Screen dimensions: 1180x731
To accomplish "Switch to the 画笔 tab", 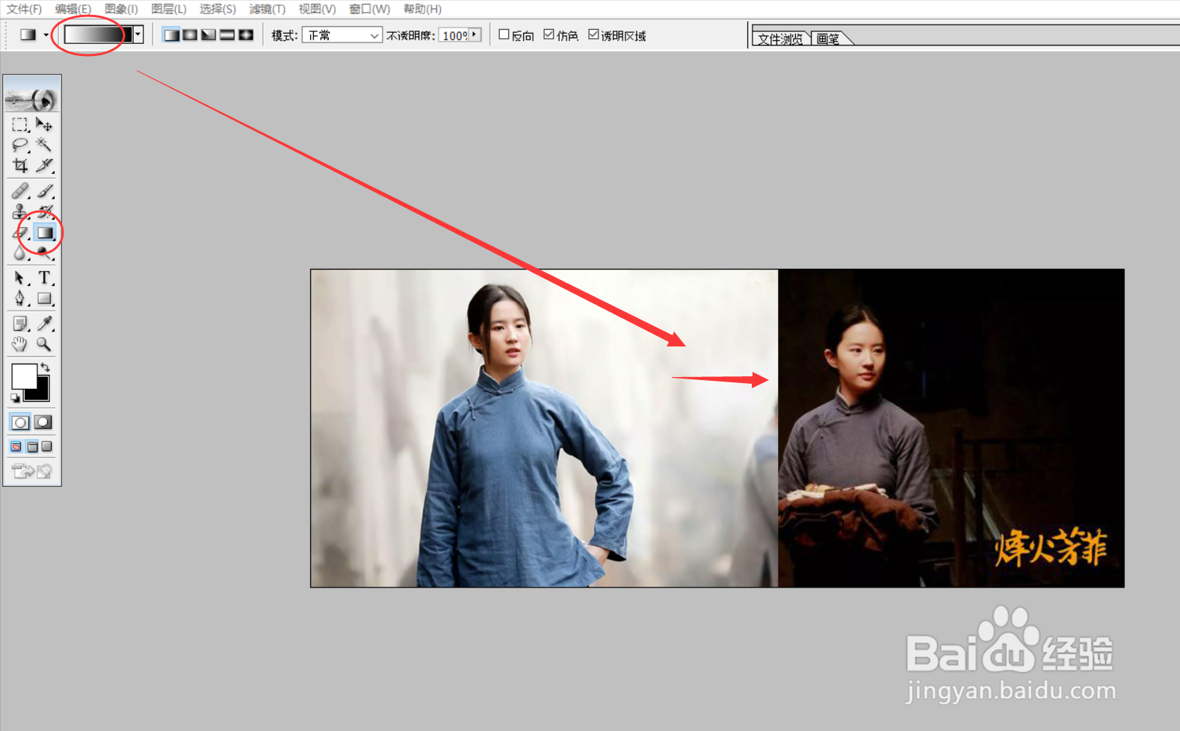I will pos(828,39).
